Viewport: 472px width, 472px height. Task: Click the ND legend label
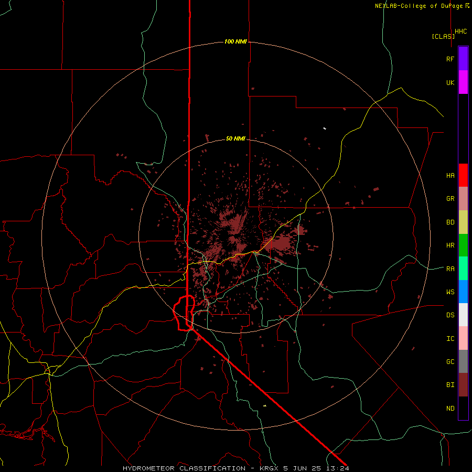coord(450,409)
